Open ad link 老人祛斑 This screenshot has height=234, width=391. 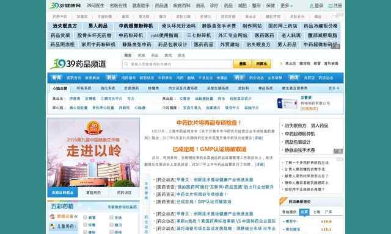coord(291,35)
